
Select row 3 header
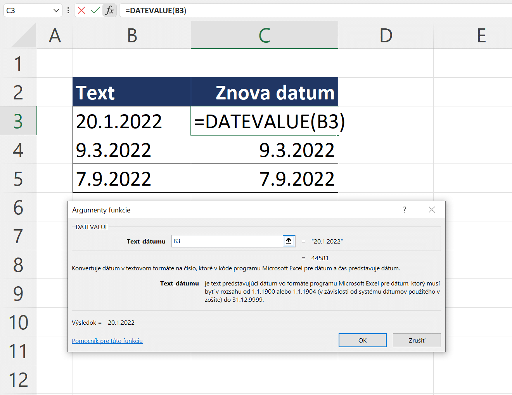pyautogui.click(x=18, y=121)
